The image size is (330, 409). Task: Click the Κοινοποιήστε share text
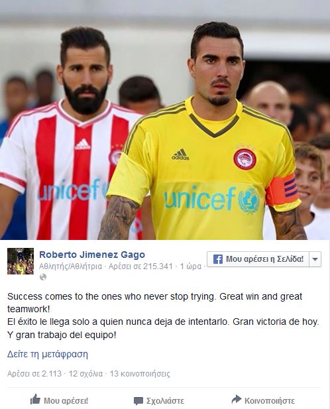[x=270, y=401]
